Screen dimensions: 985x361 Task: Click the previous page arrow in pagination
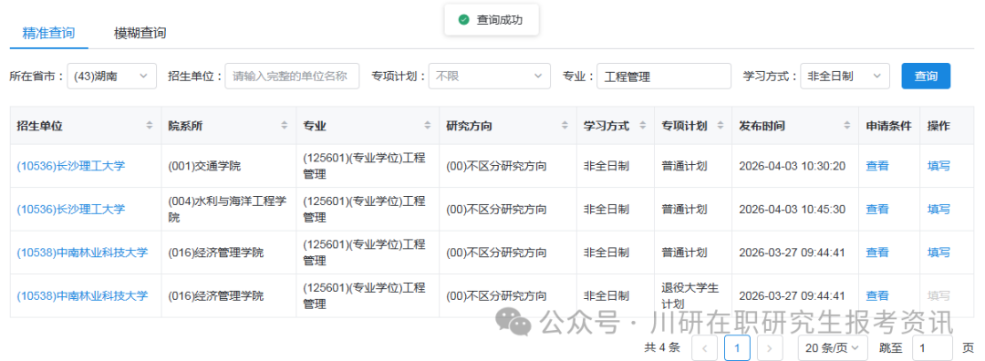704,348
